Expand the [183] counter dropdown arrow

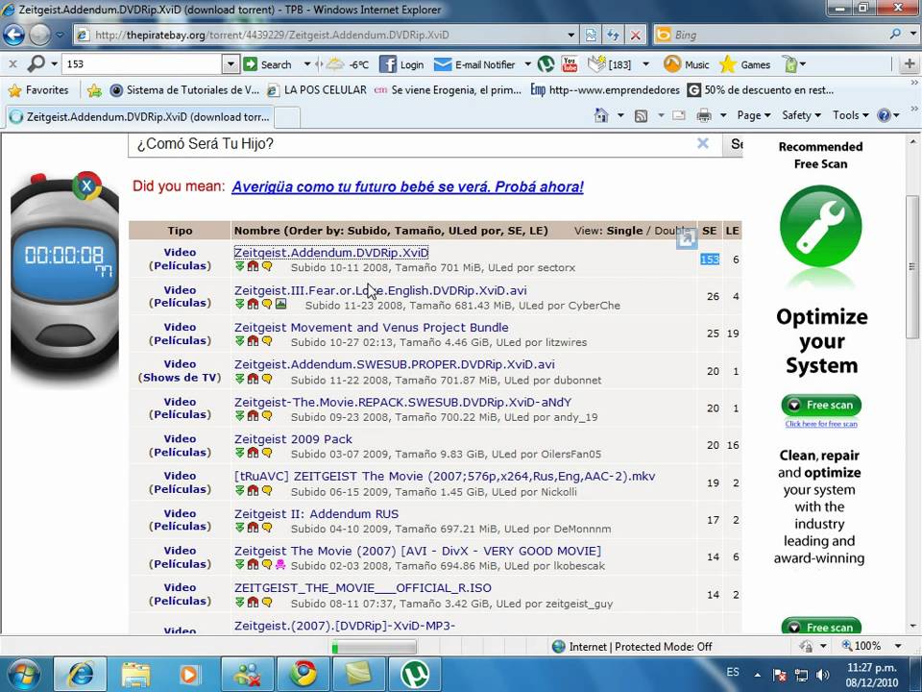[645, 64]
